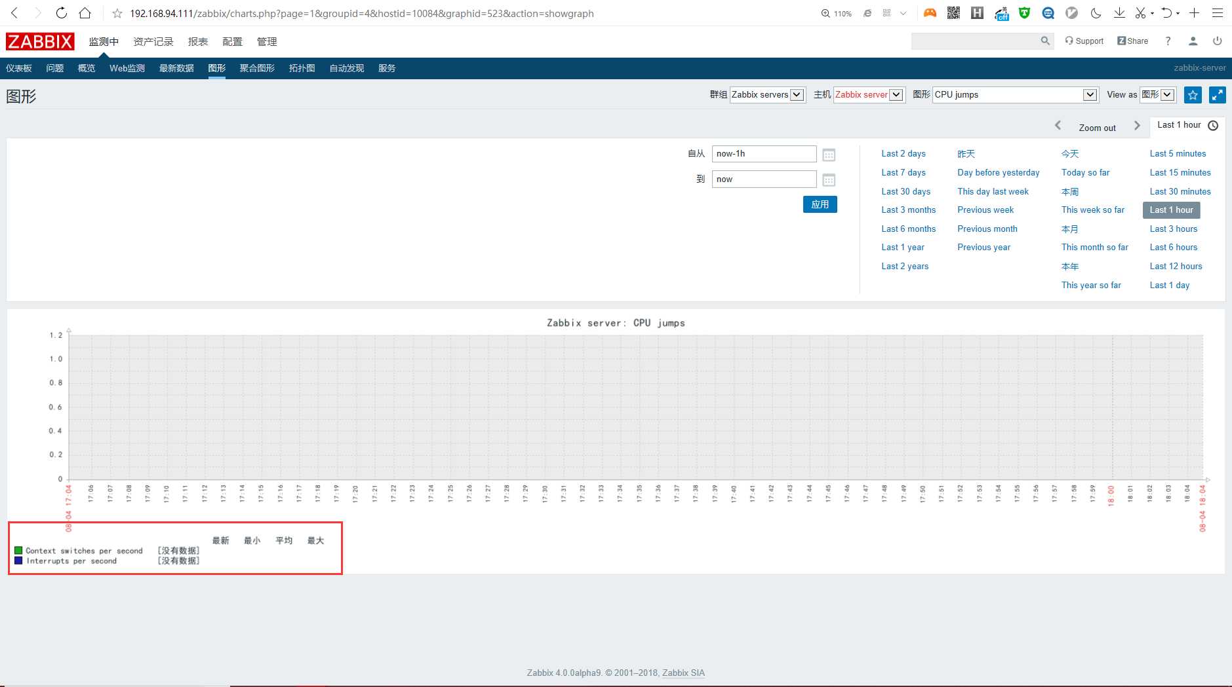Select the Last 6 months period

pos(908,229)
